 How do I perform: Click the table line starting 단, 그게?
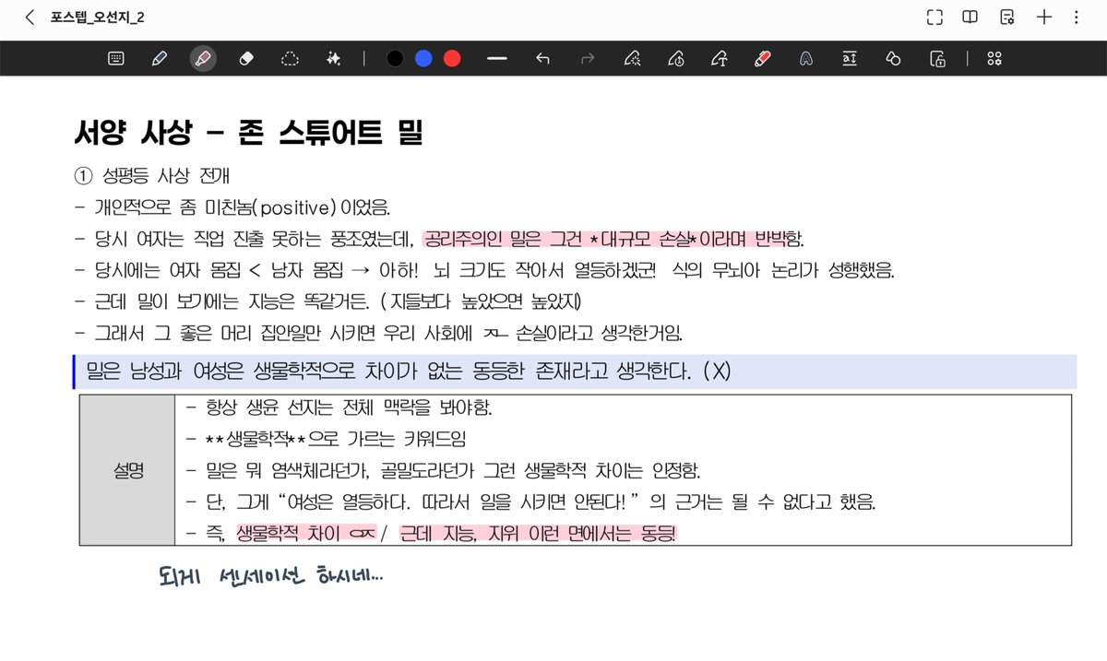pyautogui.click(x=530, y=502)
